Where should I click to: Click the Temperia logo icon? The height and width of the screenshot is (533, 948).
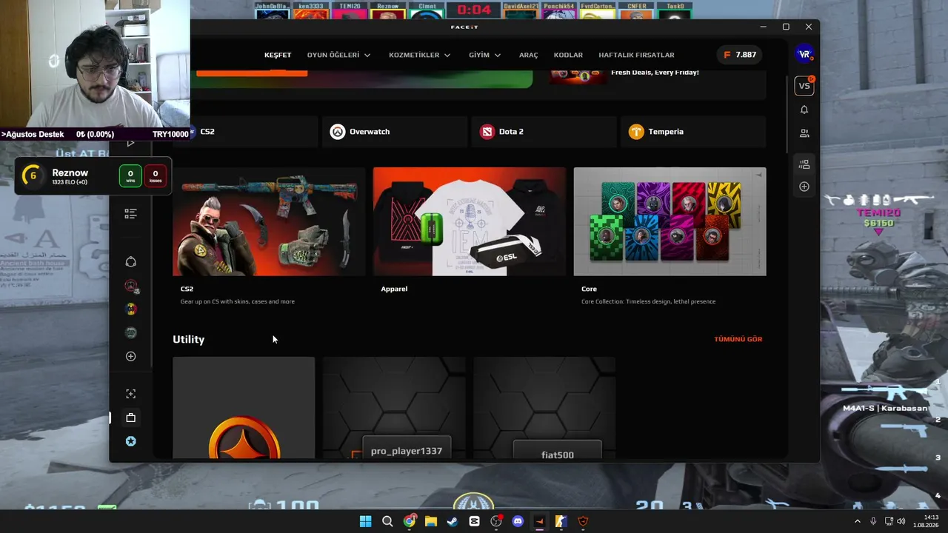(x=636, y=132)
